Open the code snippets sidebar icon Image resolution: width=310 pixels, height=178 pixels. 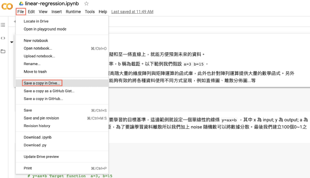click(3, 38)
